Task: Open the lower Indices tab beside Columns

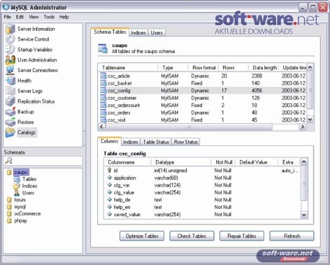Action: (x=131, y=142)
